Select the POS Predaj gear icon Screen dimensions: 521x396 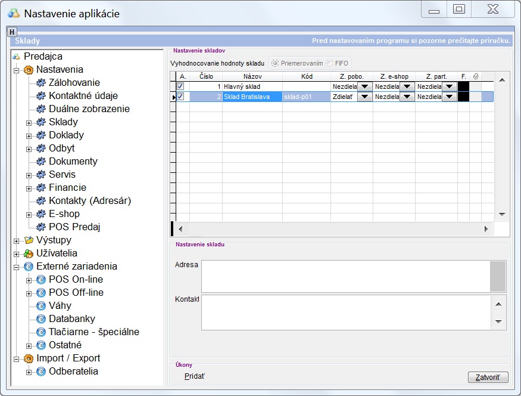coord(41,227)
